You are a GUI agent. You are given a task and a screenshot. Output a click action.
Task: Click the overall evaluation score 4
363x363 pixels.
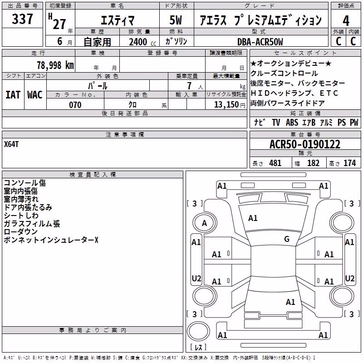point(346,21)
